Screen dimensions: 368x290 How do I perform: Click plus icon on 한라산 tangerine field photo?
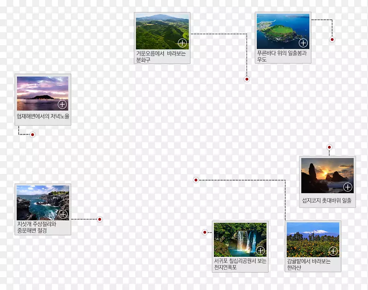point(333,251)
